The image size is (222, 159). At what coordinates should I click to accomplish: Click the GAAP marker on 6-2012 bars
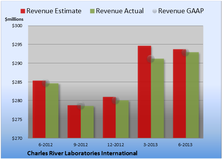[46, 83]
